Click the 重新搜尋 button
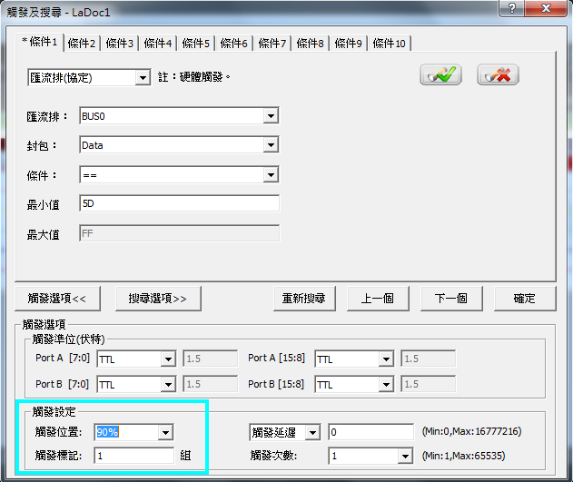The width and height of the screenshot is (573, 482). (x=304, y=299)
